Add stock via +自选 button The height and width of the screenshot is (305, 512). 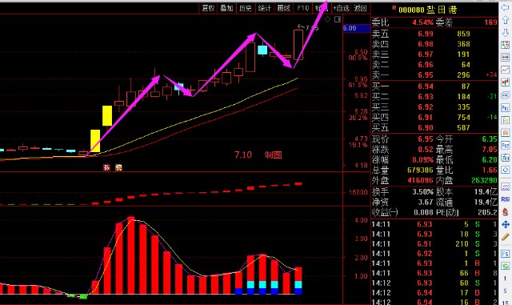[342, 8]
